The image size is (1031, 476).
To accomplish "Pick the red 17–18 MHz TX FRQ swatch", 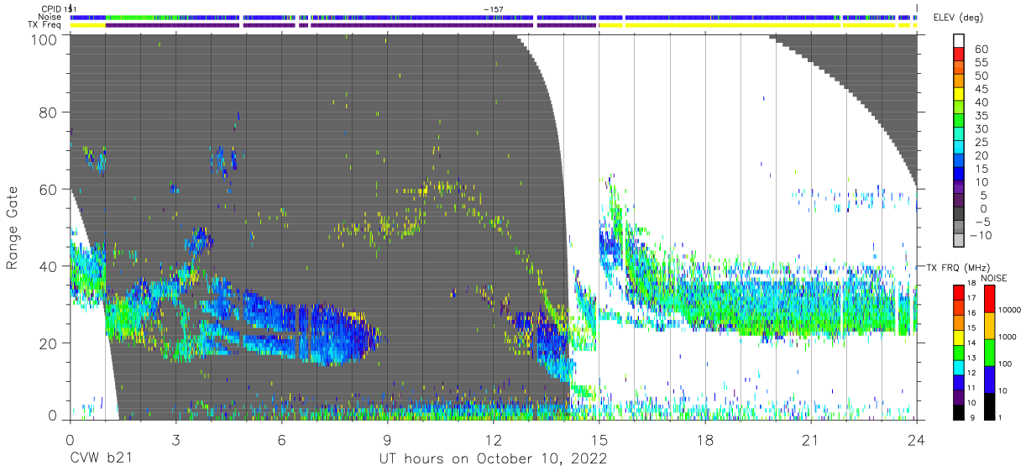I will click(960, 292).
